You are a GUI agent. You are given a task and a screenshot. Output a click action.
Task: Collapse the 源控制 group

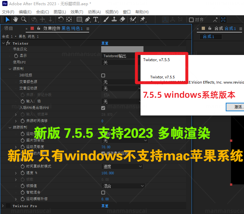(10, 69)
